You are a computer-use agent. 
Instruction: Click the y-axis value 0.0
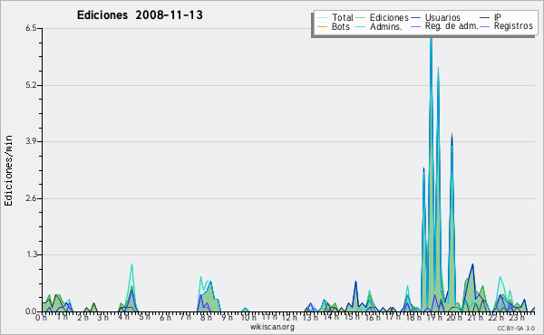pos(31,311)
